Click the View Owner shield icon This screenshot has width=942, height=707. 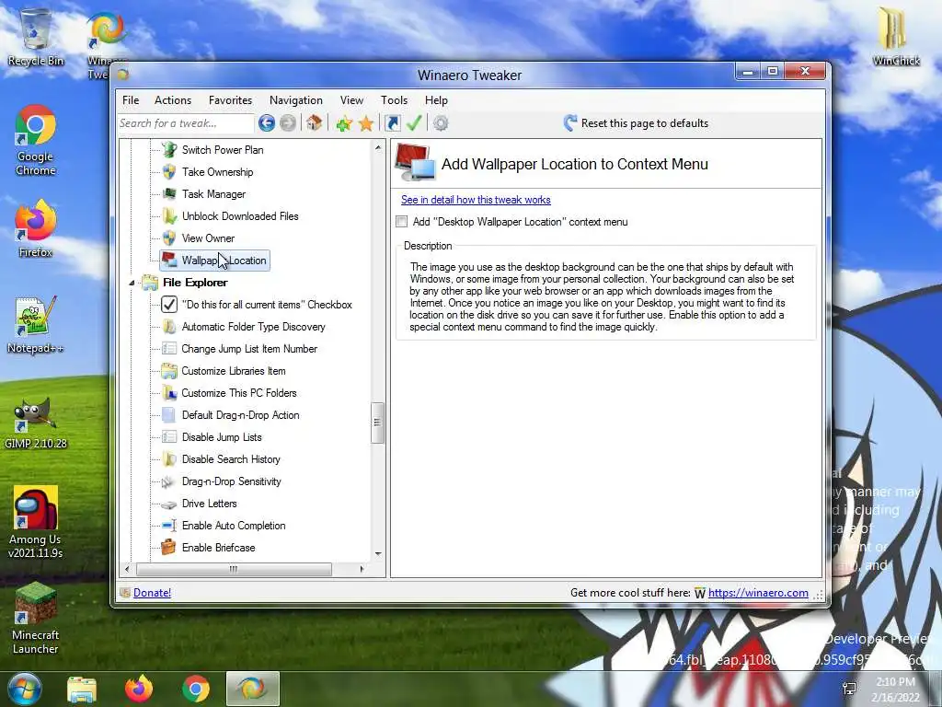pos(169,238)
